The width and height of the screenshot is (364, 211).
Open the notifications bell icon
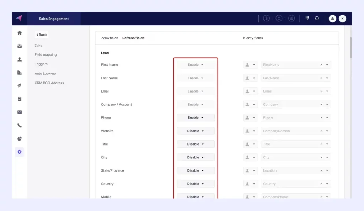pos(332,19)
